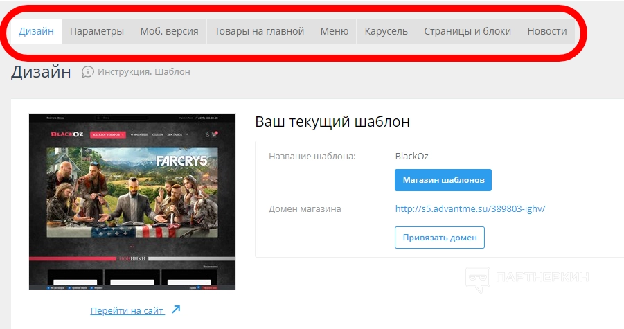Screen dimensions: 624x329
Task: Switch to the Дизайн tab
Action: 36,31
